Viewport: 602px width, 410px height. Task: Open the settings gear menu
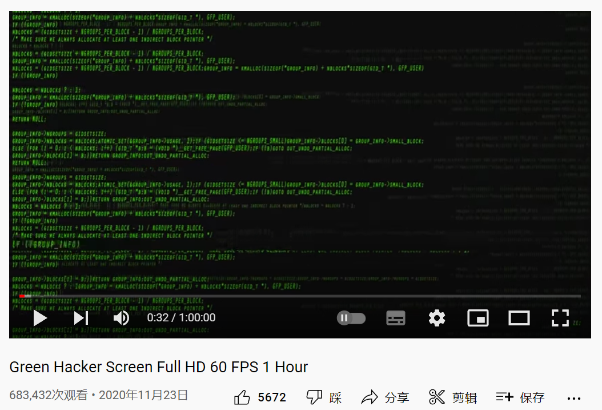coord(437,318)
